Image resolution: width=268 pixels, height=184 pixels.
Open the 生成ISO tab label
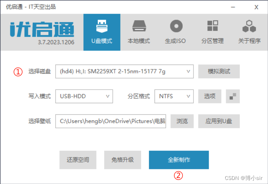pyautogui.click(x=175, y=41)
